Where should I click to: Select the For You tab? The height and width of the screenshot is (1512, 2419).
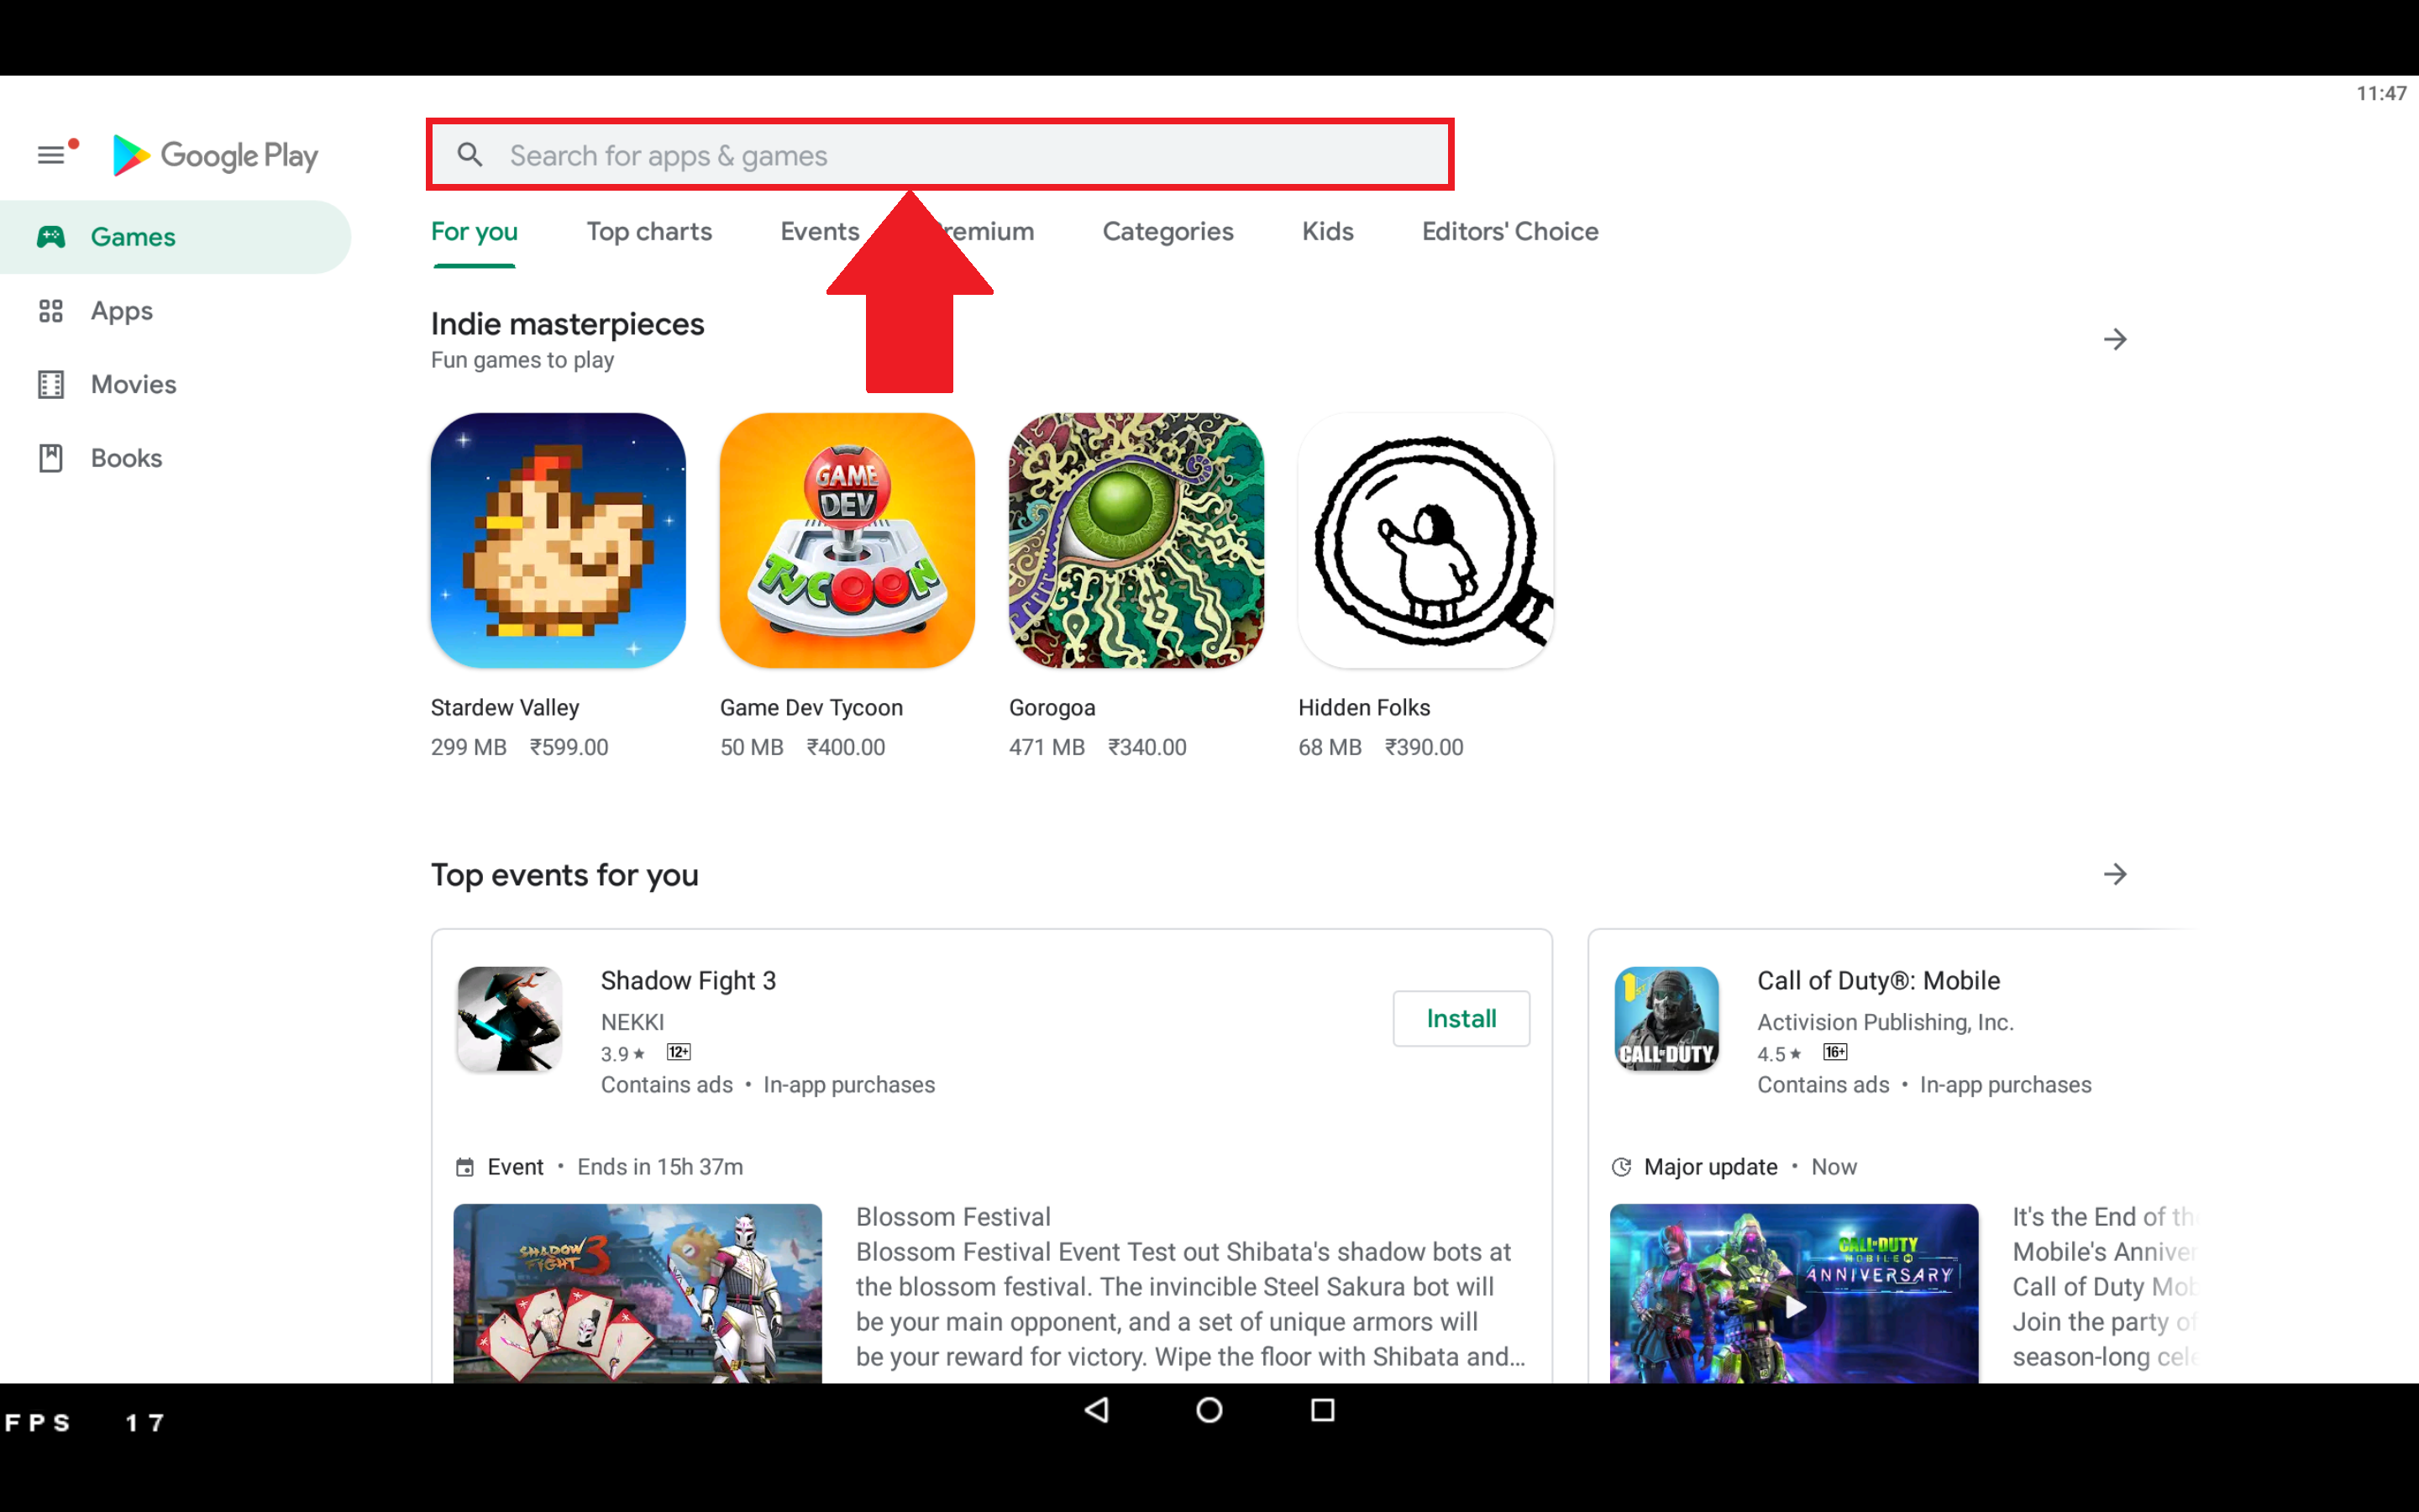474,232
